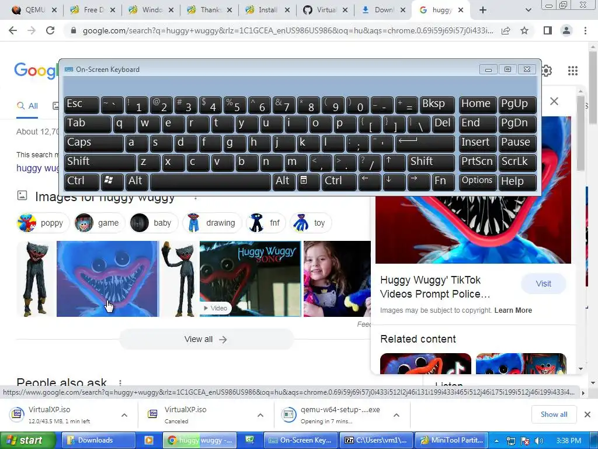This screenshot has width=598, height=449.
Task: Toggle the left Shift key on the On-Screen Keyboard
Action: pos(100,163)
